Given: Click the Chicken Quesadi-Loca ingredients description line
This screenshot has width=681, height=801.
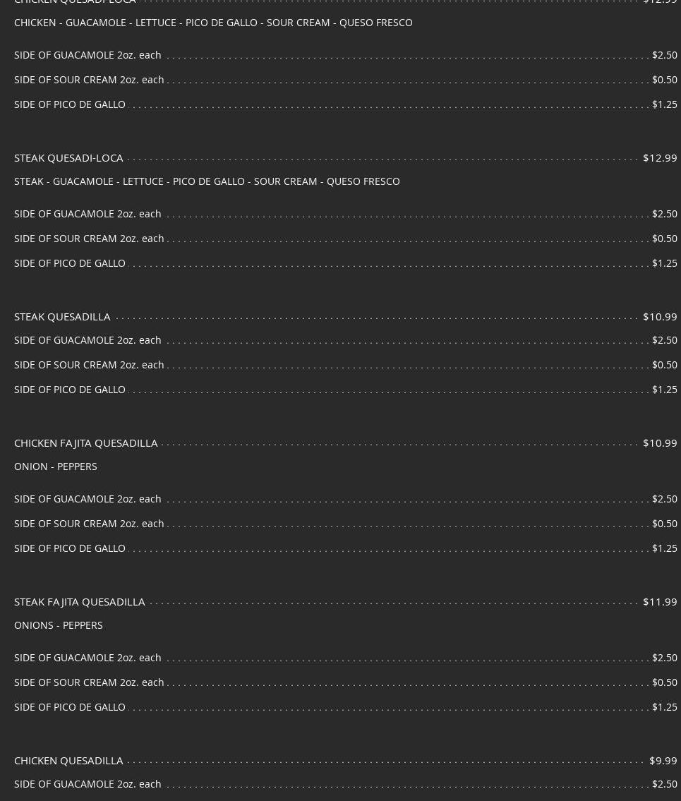Looking at the screenshot, I should point(213,23).
